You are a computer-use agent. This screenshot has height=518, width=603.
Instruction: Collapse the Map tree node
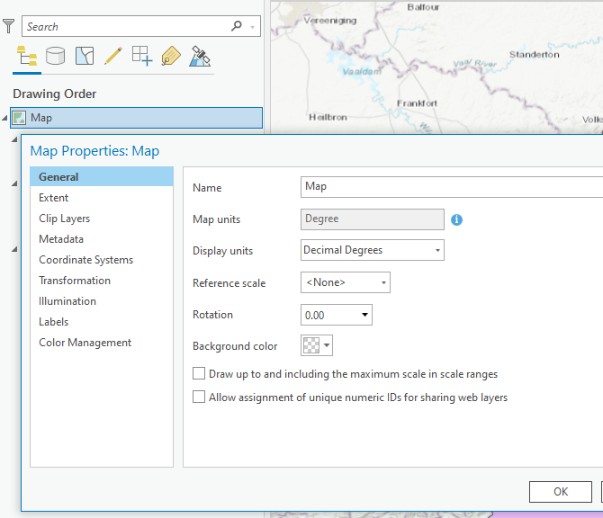[x=4, y=118]
